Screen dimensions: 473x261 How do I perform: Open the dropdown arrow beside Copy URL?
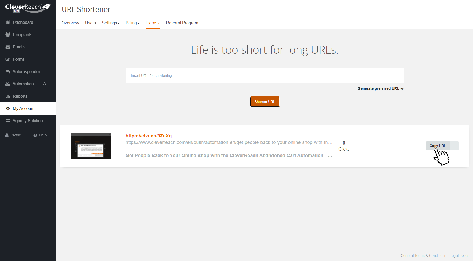[x=454, y=146]
